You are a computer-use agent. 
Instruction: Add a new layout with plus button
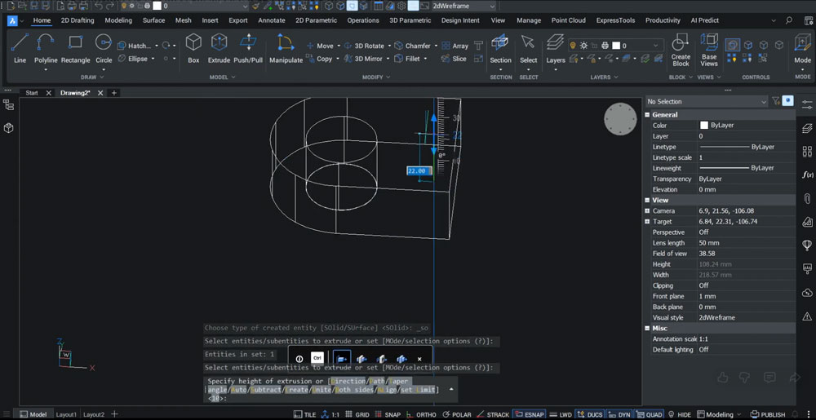click(114, 414)
